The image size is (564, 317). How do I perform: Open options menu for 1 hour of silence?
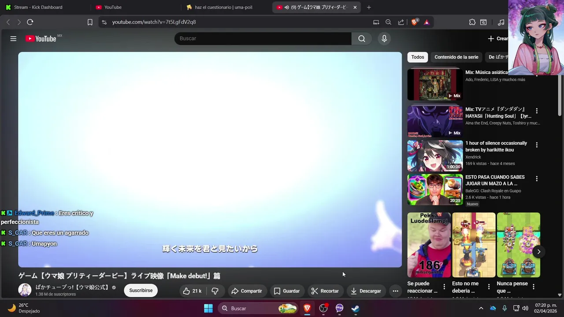coord(537,145)
